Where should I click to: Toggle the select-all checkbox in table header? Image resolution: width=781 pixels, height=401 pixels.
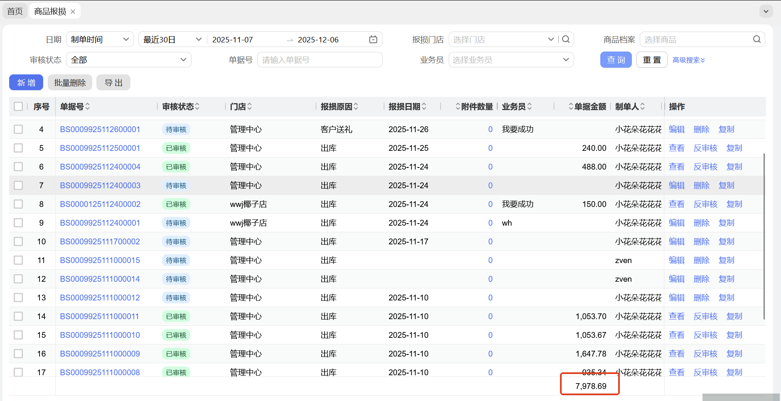tap(18, 107)
